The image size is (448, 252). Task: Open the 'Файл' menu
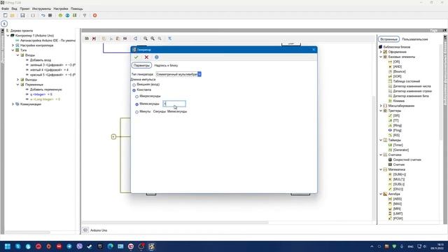pos(5,9)
